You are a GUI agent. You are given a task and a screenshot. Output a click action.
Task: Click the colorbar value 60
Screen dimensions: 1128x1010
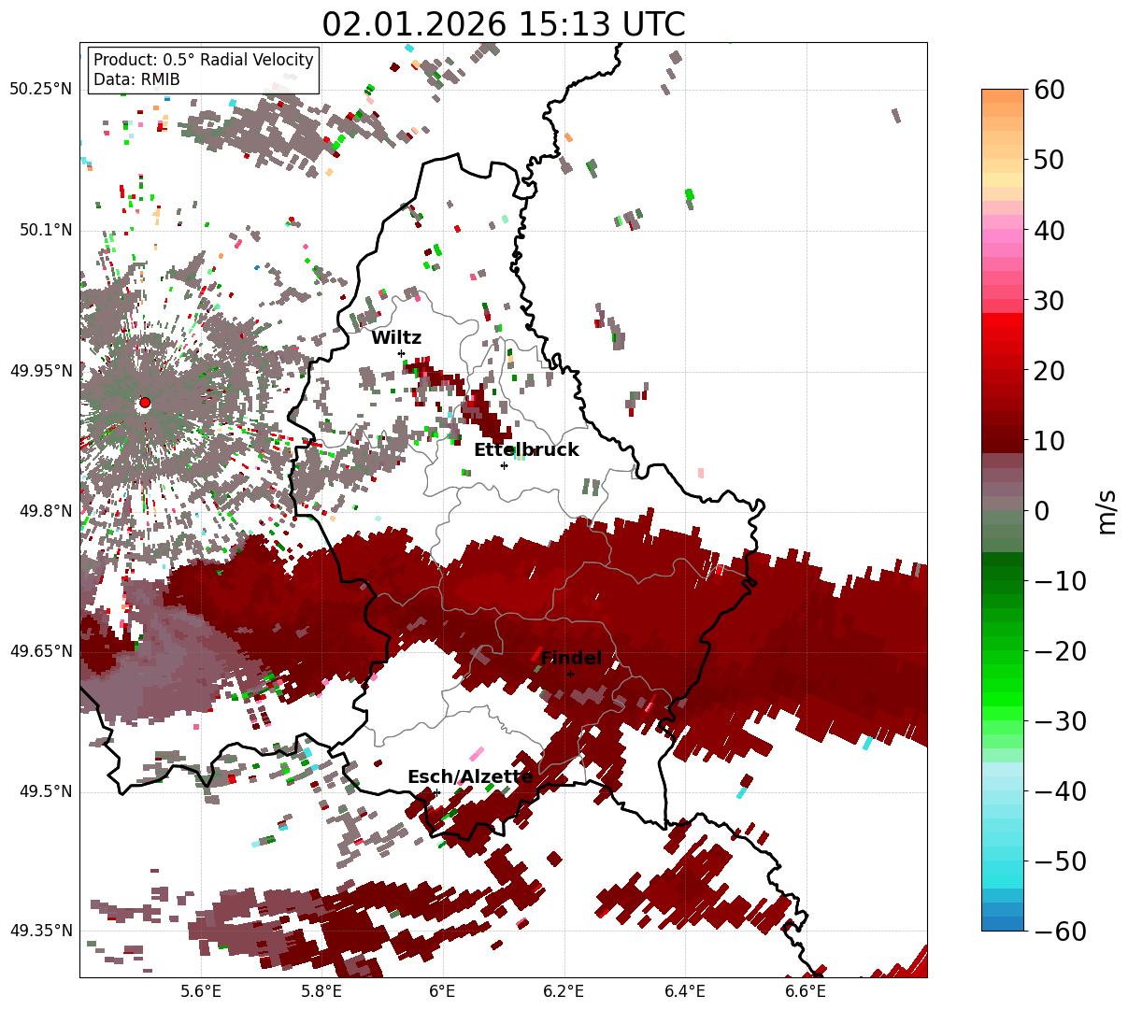pos(1049,90)
